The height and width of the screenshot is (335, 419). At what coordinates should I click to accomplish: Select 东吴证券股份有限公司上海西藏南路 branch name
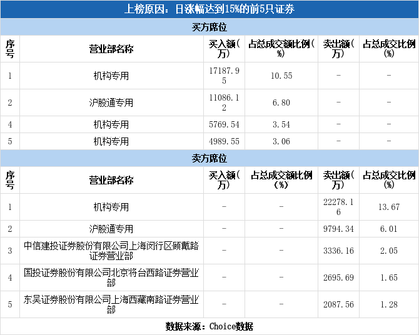pos(111,304)
